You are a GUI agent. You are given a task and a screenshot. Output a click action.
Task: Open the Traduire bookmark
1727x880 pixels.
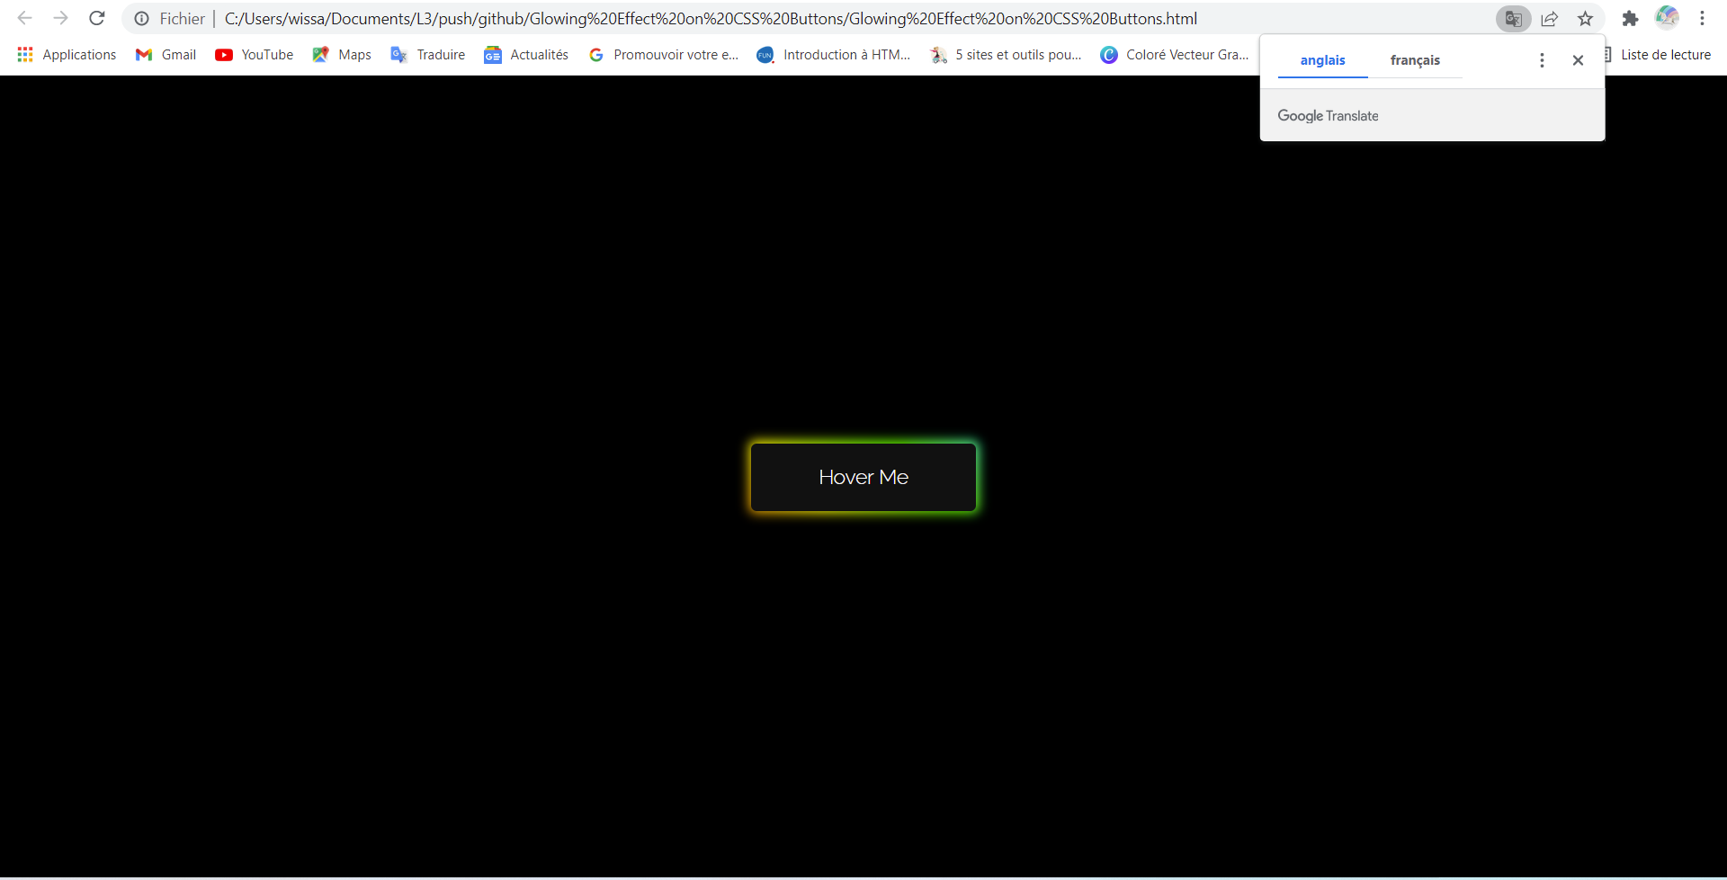[x=427, y=54]
